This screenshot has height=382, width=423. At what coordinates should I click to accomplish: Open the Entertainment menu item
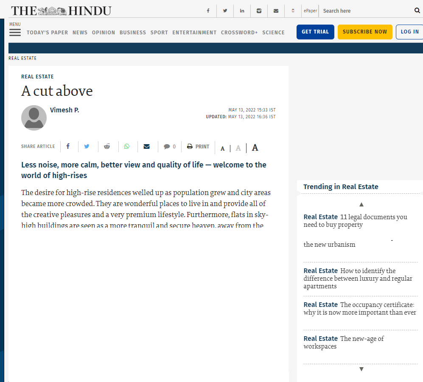pos(194,33)
